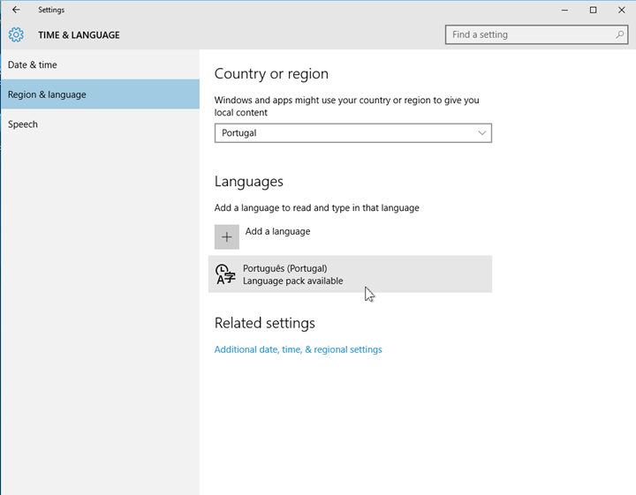
Task: Click the Português language pack icon
Action: [x=225, y=274]
